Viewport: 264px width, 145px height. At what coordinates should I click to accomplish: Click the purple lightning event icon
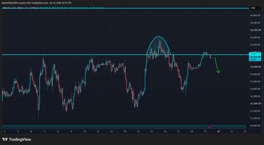click(211, 126)
